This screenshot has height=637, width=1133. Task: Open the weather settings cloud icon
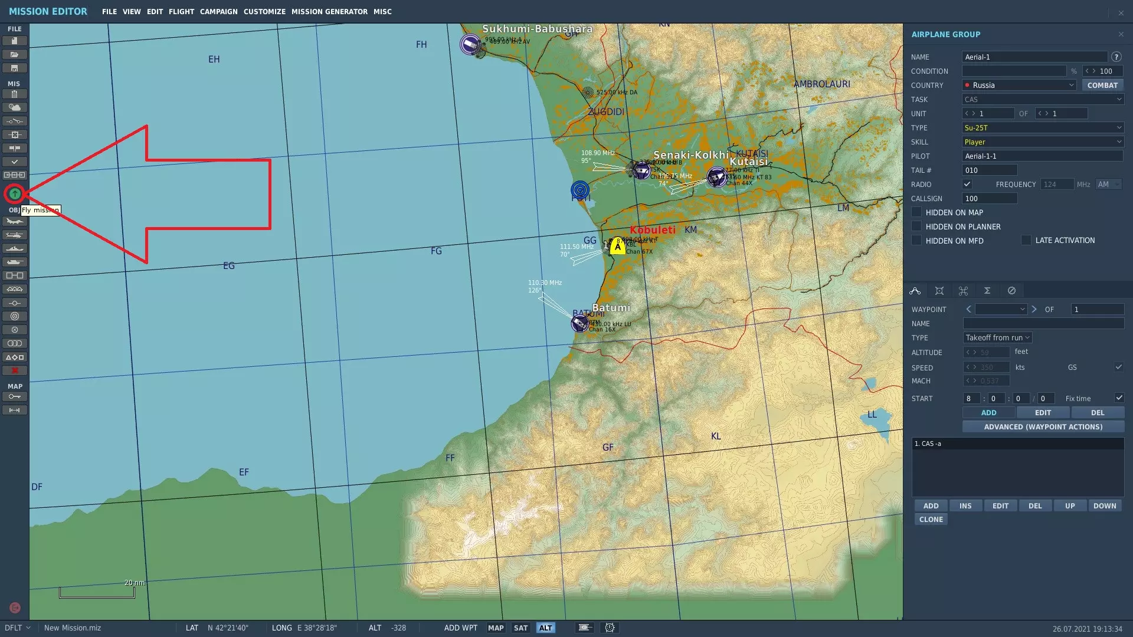[x=15, y=107]
